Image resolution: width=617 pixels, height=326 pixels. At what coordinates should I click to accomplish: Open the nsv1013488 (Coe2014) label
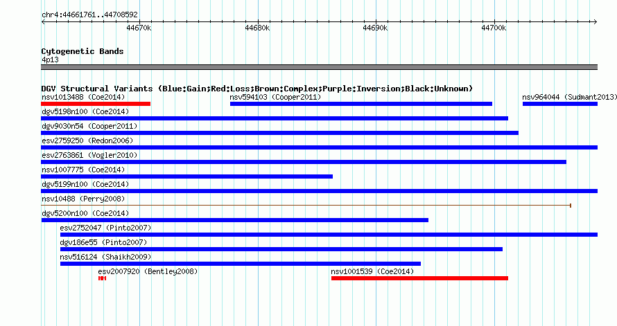[83, 97]
